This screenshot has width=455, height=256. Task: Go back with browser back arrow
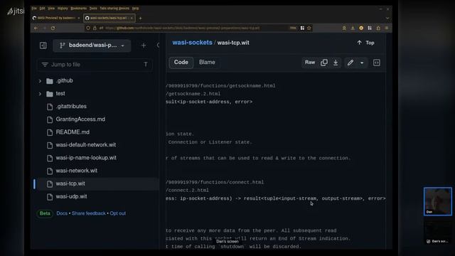36,28
